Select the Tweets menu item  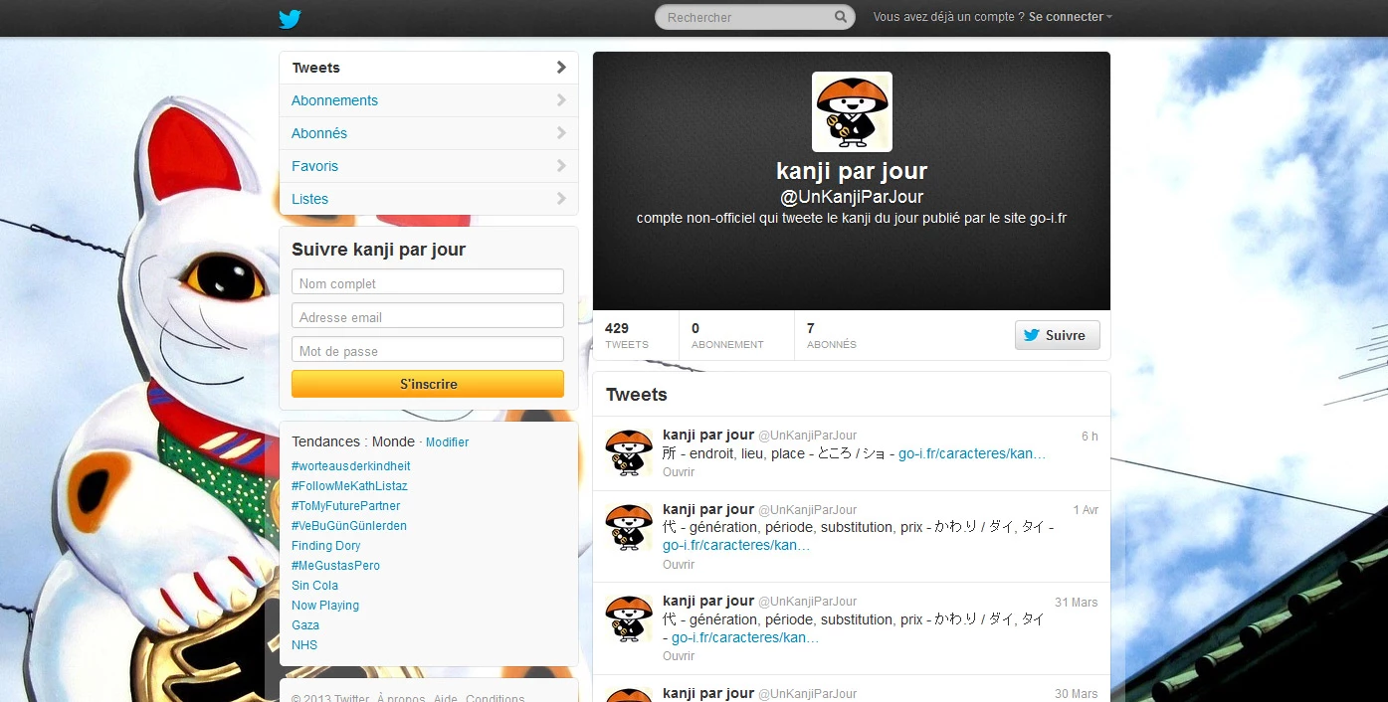tap(316, 68)
